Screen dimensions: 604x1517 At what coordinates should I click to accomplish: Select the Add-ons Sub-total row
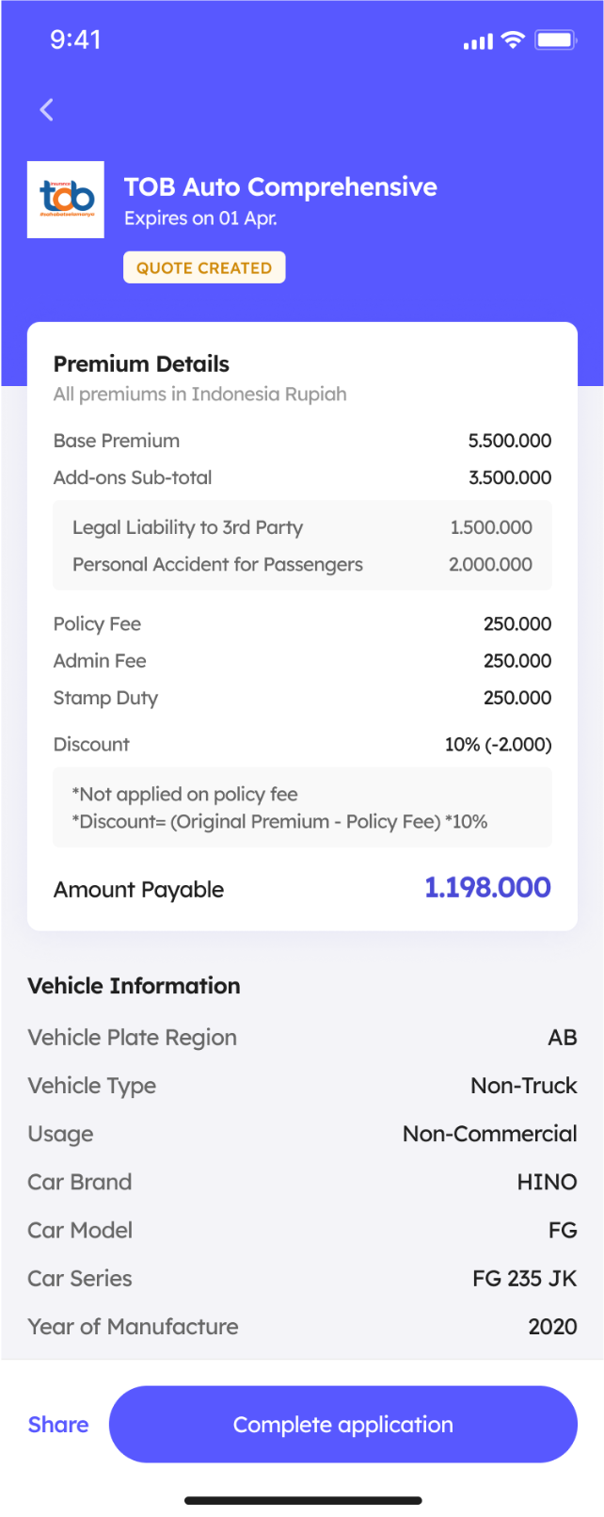pyautogui.click(x=302, y=477)
